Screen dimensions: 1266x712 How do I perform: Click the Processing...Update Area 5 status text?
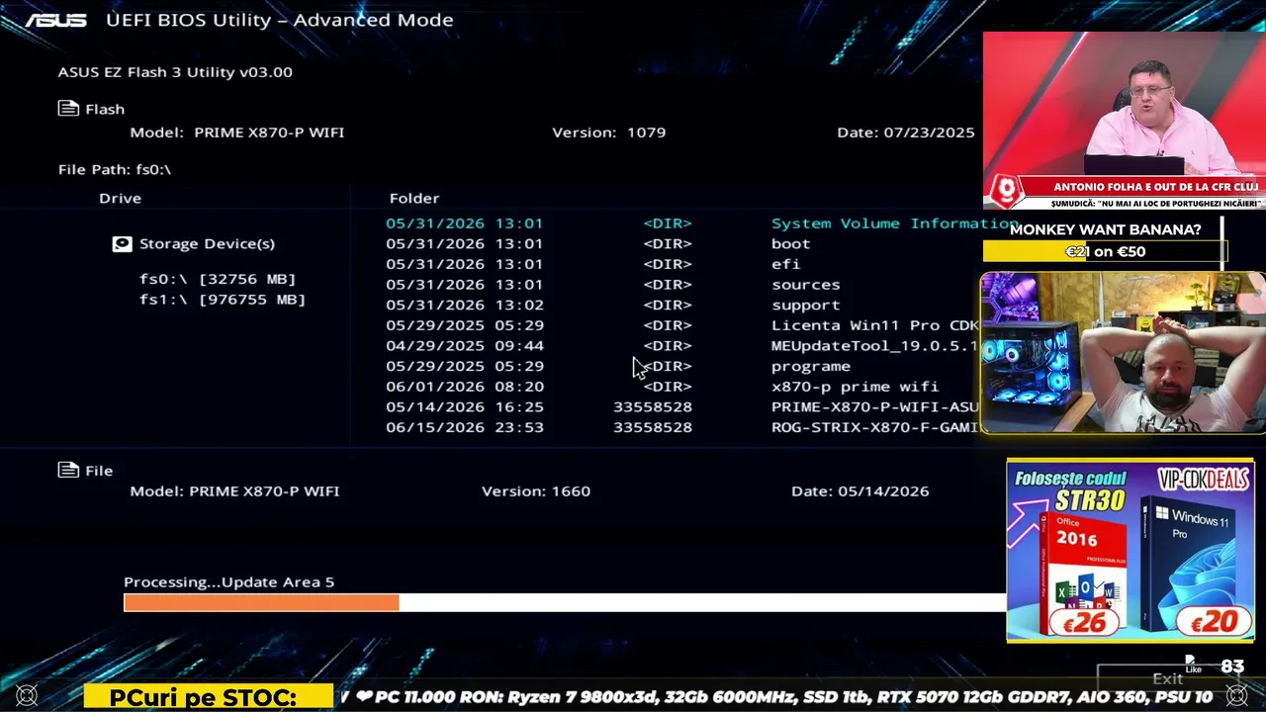[229, 581]
